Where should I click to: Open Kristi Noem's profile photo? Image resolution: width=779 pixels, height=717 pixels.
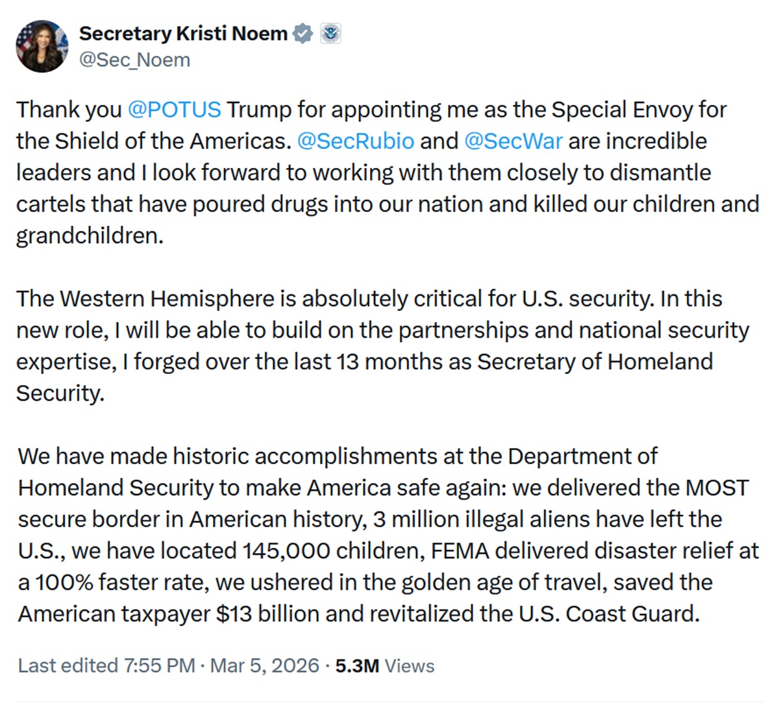pos(42,45)
